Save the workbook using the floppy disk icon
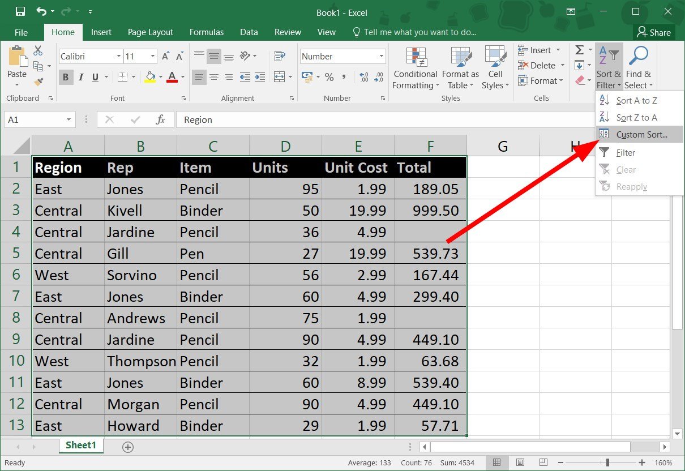Viewport: 685px width, 471px height. pyautogui.click(x=20, y=11)
